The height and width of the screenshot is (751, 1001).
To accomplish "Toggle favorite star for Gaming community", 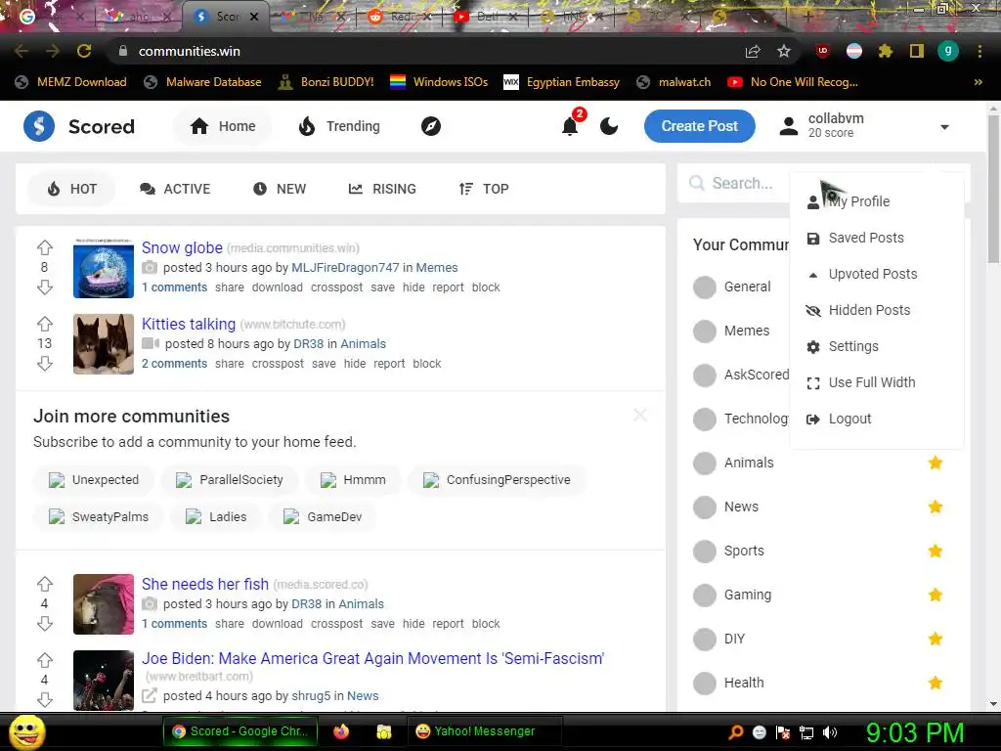I will (x=936, y=596).
